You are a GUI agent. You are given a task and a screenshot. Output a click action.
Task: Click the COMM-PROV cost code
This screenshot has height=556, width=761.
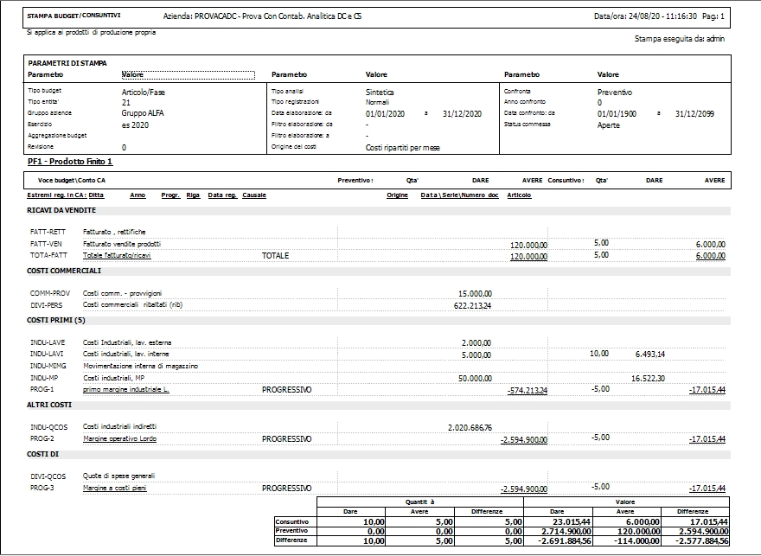click(x=49, y=293)
